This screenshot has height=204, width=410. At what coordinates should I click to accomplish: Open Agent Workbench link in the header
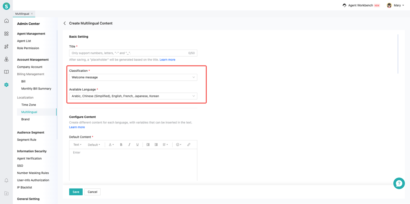pos(361,5)
